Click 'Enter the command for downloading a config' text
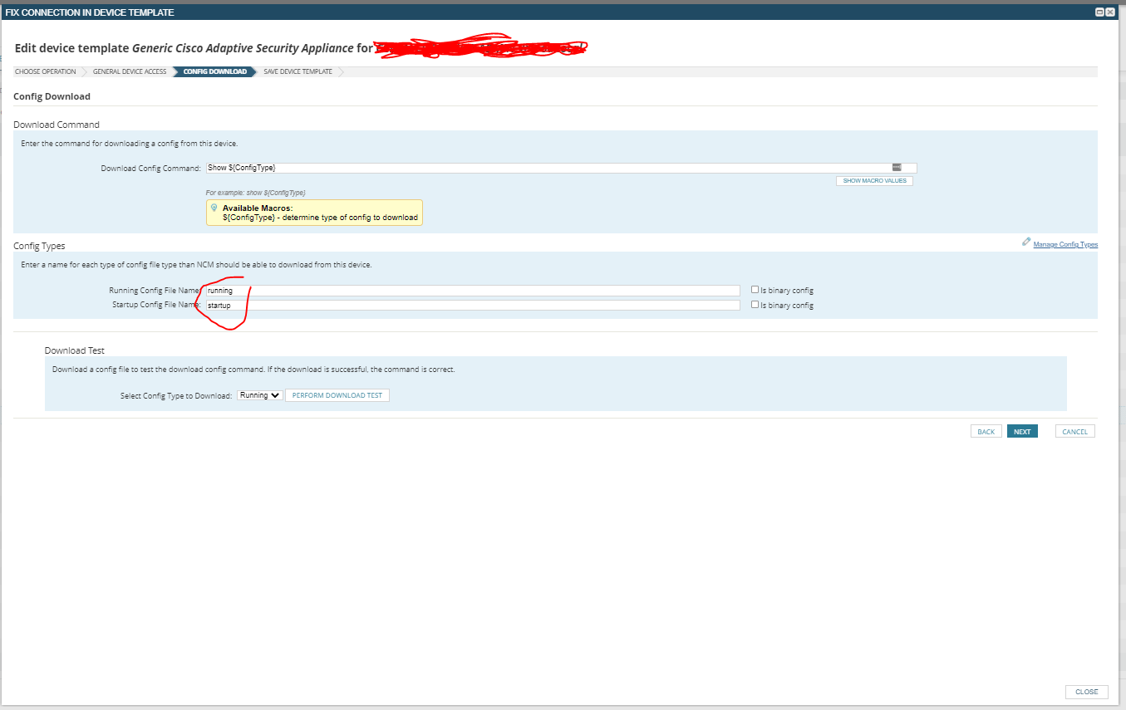1126x710 pixels. click(x=130, y=144)
